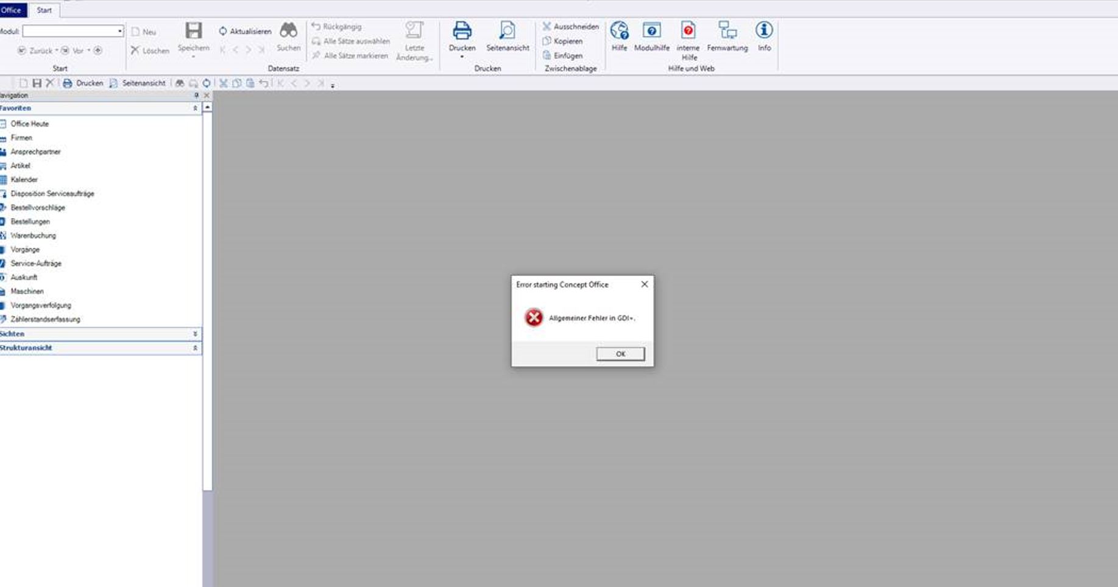This screenshot has height=587, width=1118.
Task: Open the Vor history dropdown arrow
Action: click(x=88, y=51)
